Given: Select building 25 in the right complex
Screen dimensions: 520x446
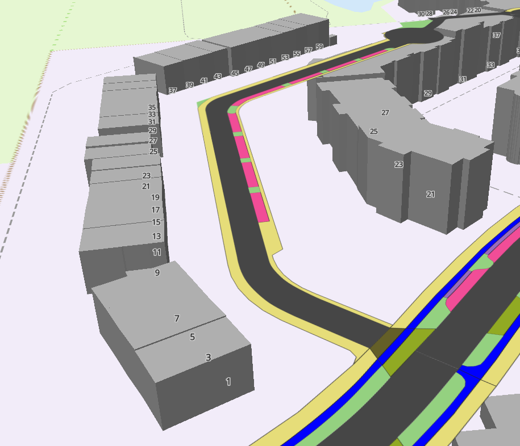Looking at the screenshot, I should click(x=373, y=131).
